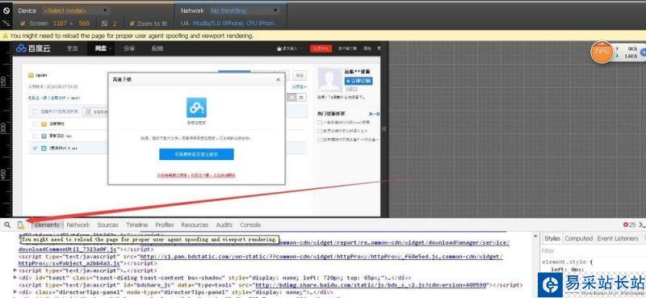Toggle the Zoom to fit checkbox

[132, 23]
